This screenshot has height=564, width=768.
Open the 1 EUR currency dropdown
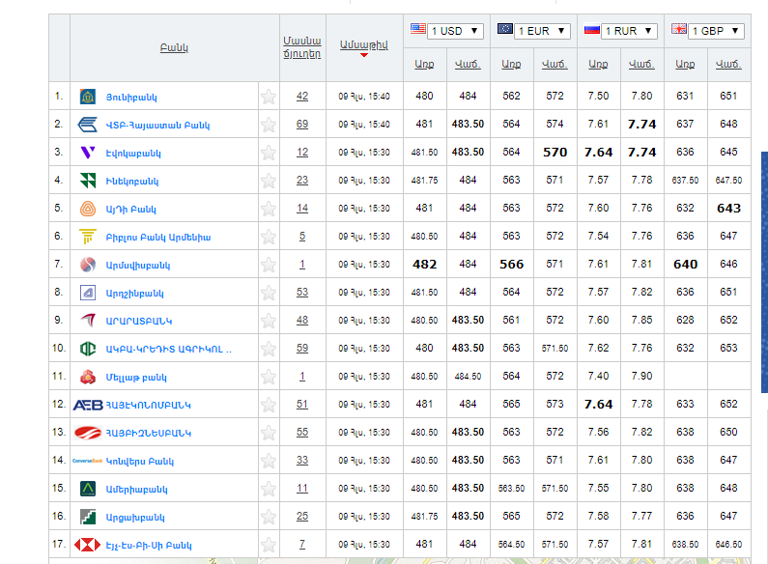542,31
